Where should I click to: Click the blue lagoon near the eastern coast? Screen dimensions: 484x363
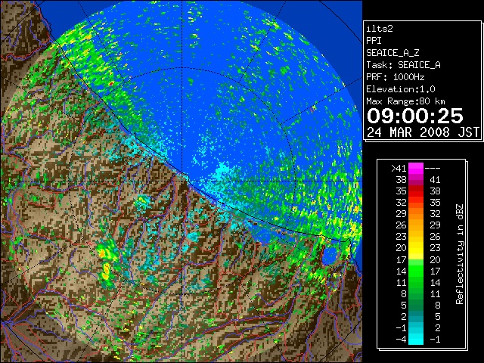pos(330,255)
